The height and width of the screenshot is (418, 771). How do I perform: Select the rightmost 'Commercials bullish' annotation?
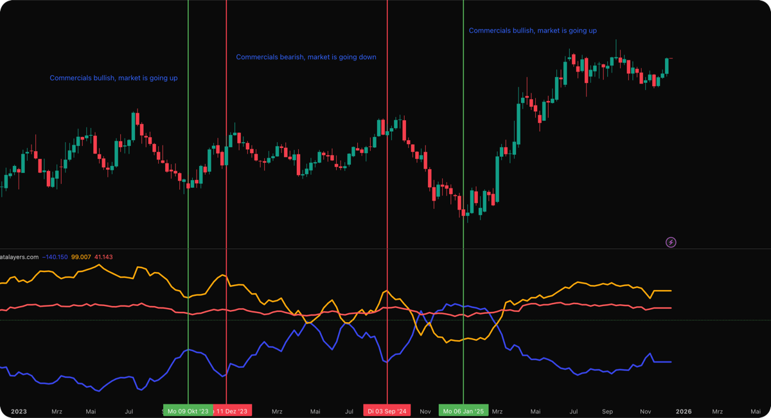point(533,30)
